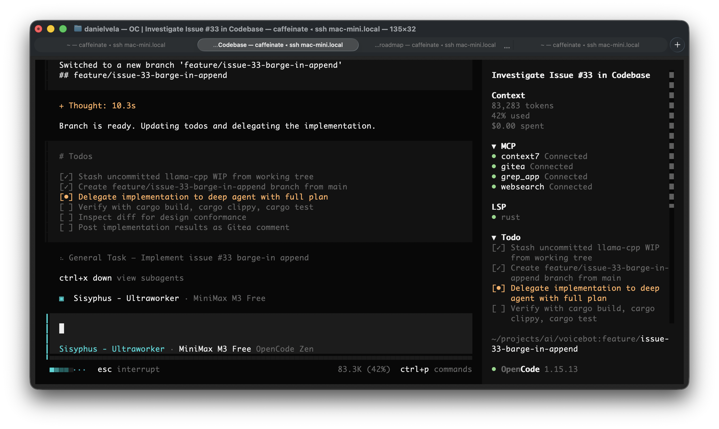Screen dimensions: 719x429
Task: Select the '...Codebase — caffeinate' tab
Action: click(x=278, y=45)
